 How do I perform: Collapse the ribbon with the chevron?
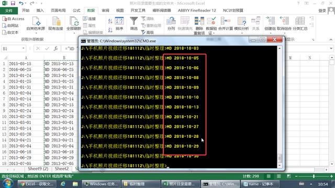tap(331, 40)
